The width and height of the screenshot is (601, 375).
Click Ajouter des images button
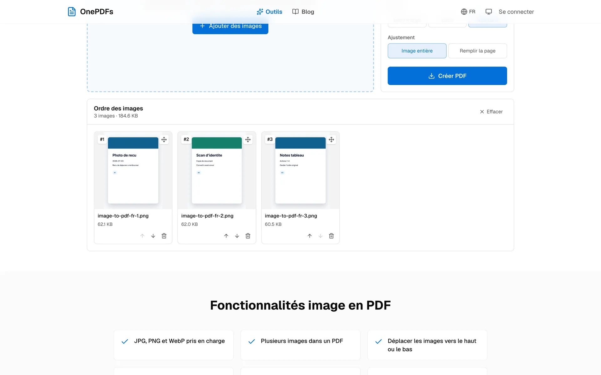coord(230,26)
